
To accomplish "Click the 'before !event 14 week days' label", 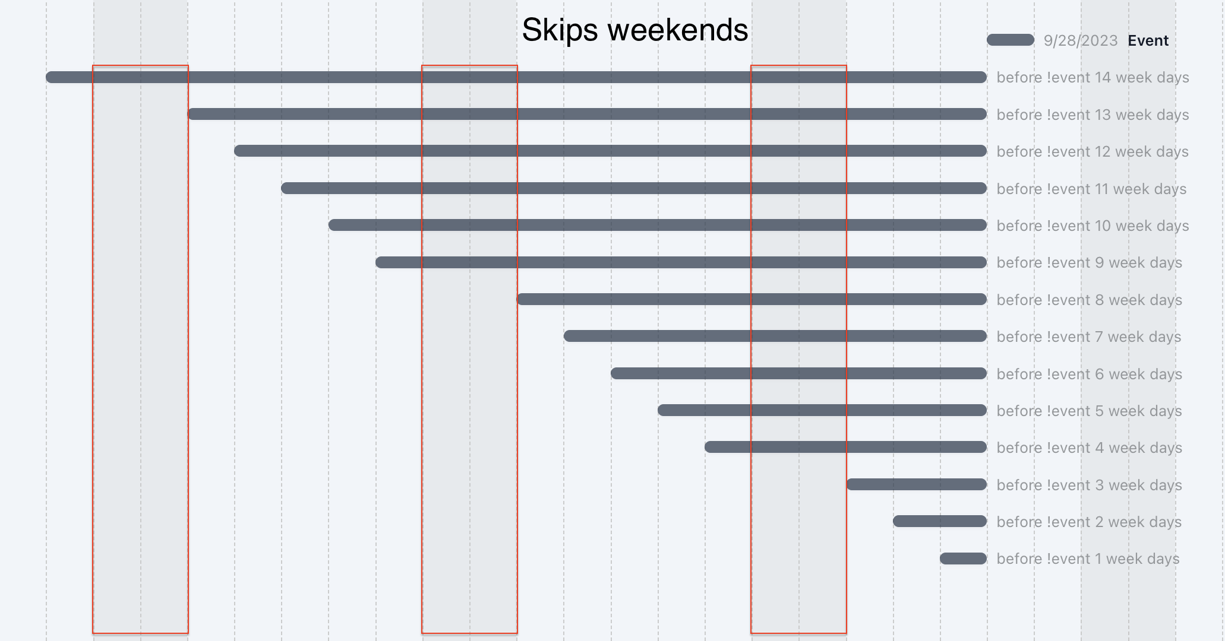I will 1093,78.
